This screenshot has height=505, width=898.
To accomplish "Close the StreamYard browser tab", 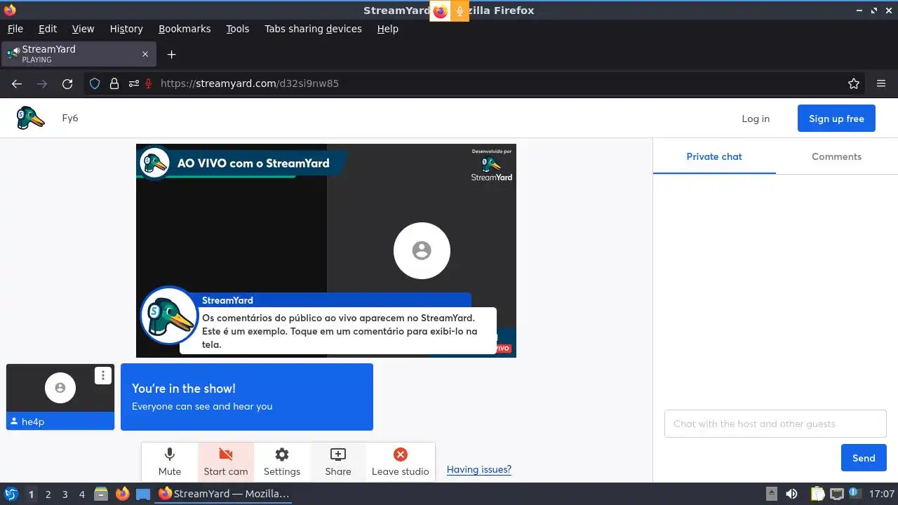I will [145, 54].
